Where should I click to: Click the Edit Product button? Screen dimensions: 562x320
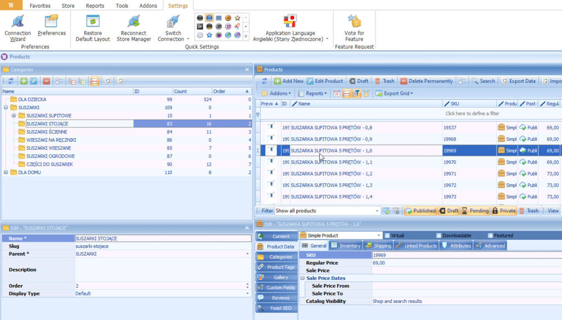pyautogui.click(x=325, y=81)
